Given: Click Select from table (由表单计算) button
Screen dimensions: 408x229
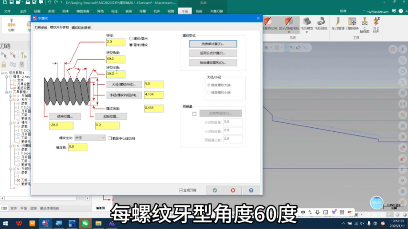Looking at the screenshot, I should (x=213, y=44).
